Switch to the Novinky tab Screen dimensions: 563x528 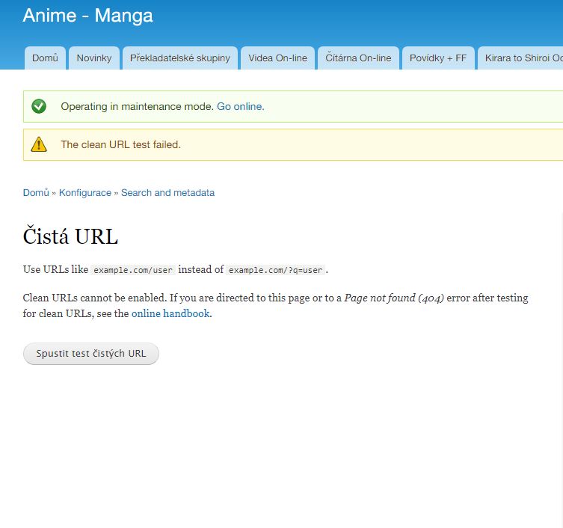pos(94,58)
